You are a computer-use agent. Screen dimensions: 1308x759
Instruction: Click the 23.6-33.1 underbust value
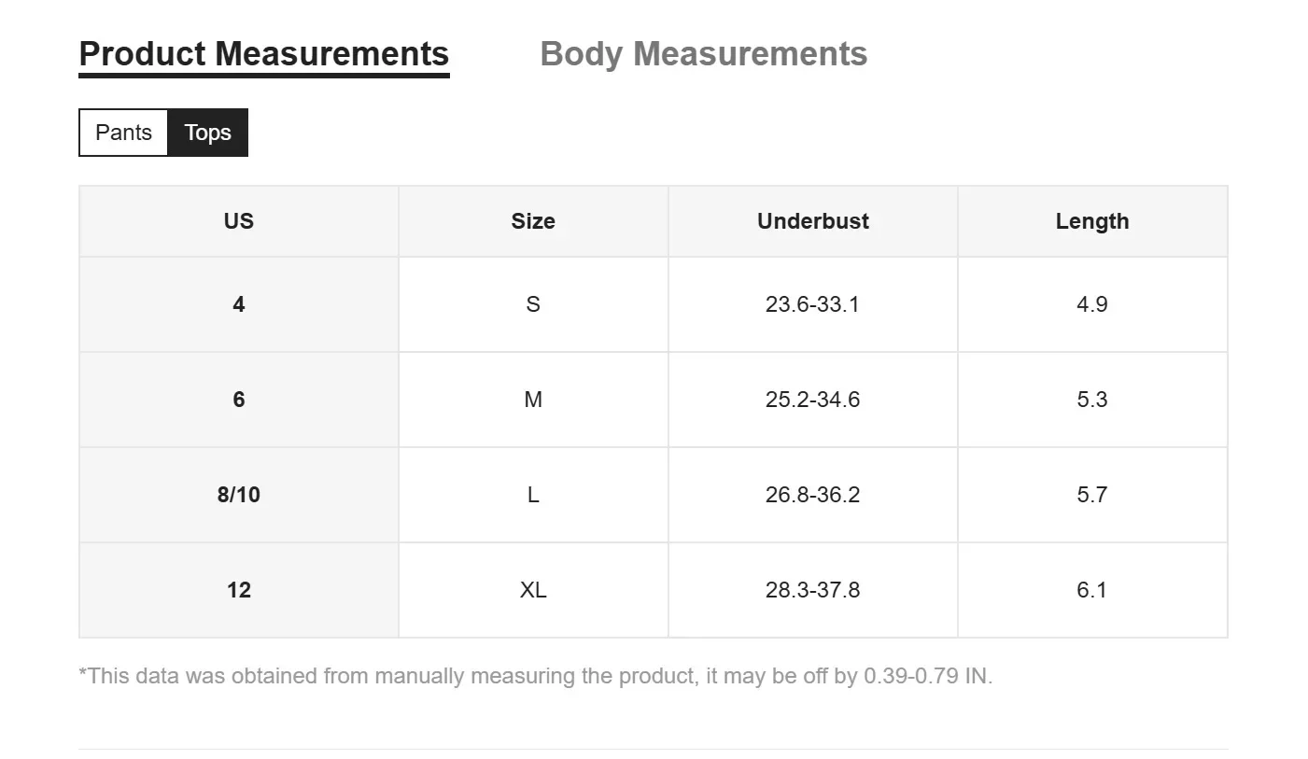812,304
